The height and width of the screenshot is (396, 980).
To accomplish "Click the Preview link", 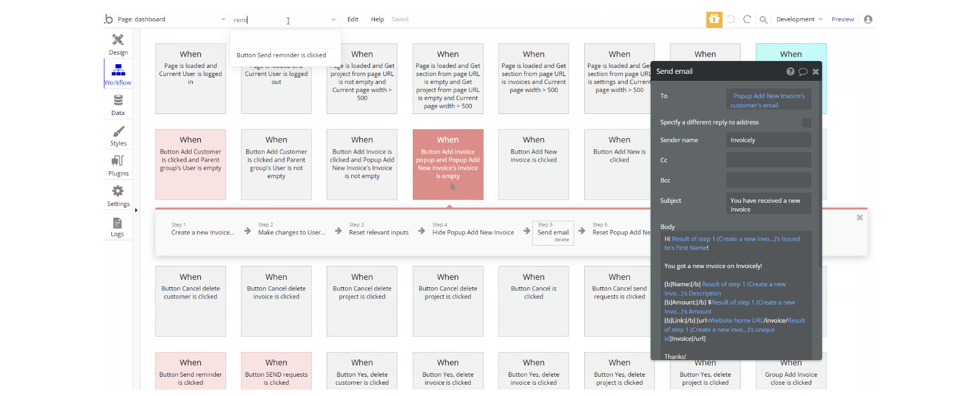I will (x=842, y=19).
